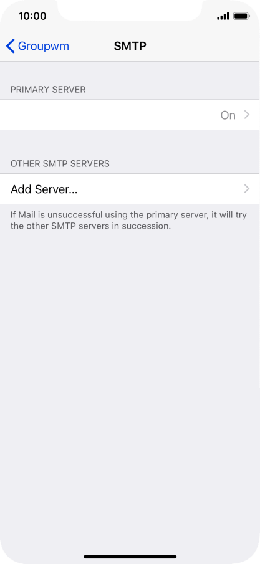Image resolution: width=260 pixels, height=564 pixels.
Task: Click the chevron on the Add Server row
Action: (247, 189)
